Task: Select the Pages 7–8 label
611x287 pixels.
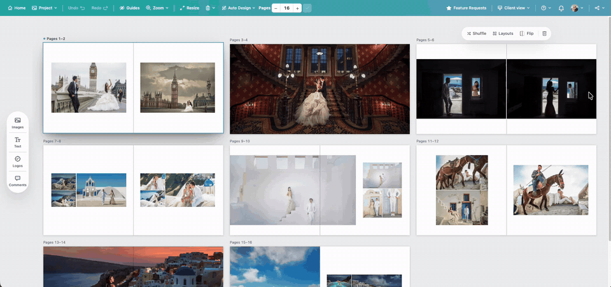Action: (x=52, y=141)
